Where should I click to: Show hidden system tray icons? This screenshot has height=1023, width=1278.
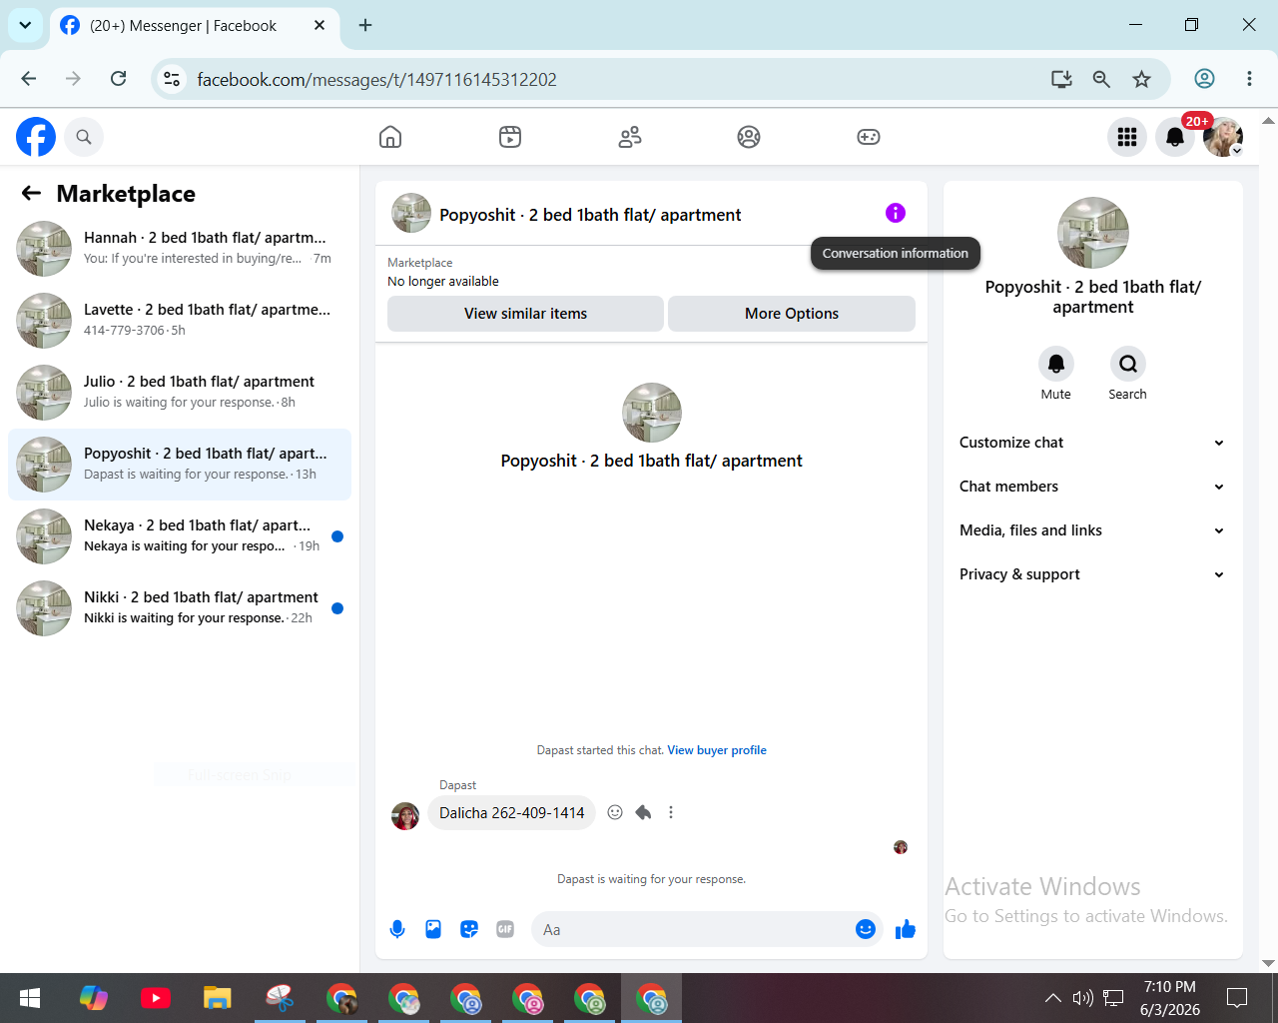1052,998
